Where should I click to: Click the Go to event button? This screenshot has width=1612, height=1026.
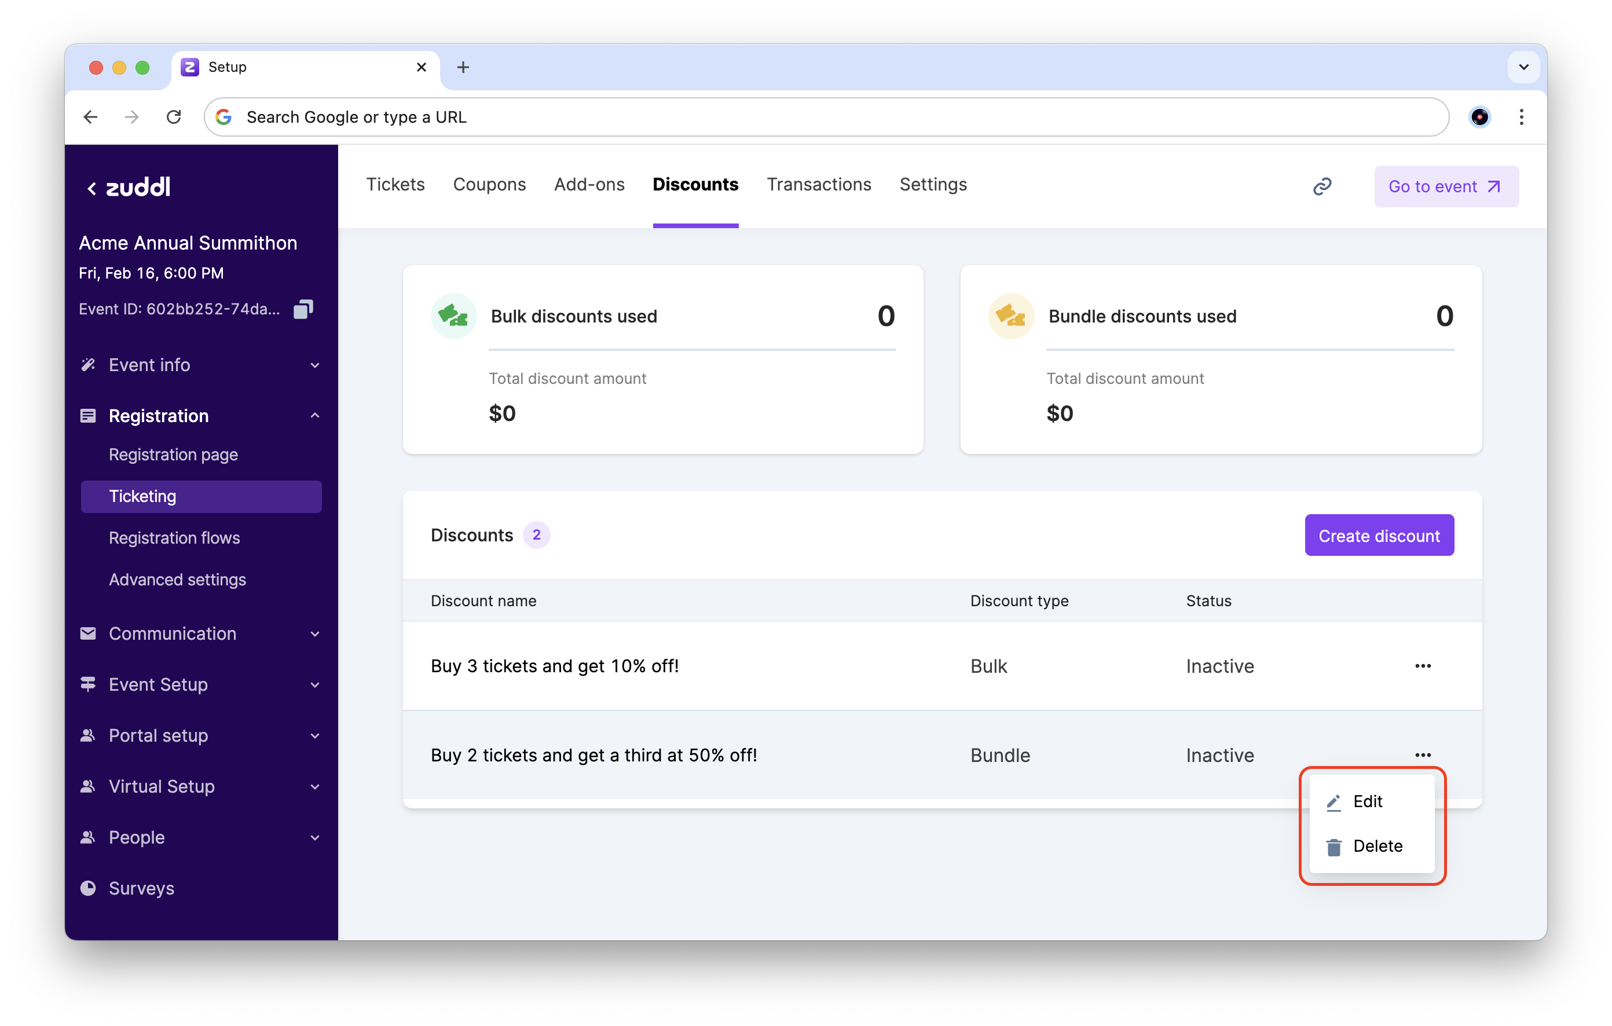click(1445, 186)
